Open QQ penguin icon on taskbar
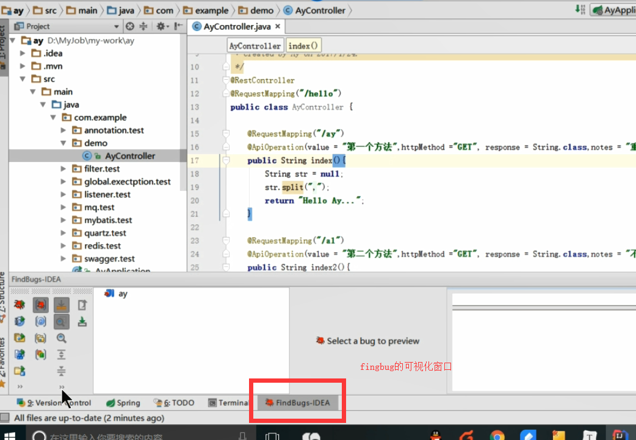This screenshot has height=440, width=636. (x=436, y=436)
